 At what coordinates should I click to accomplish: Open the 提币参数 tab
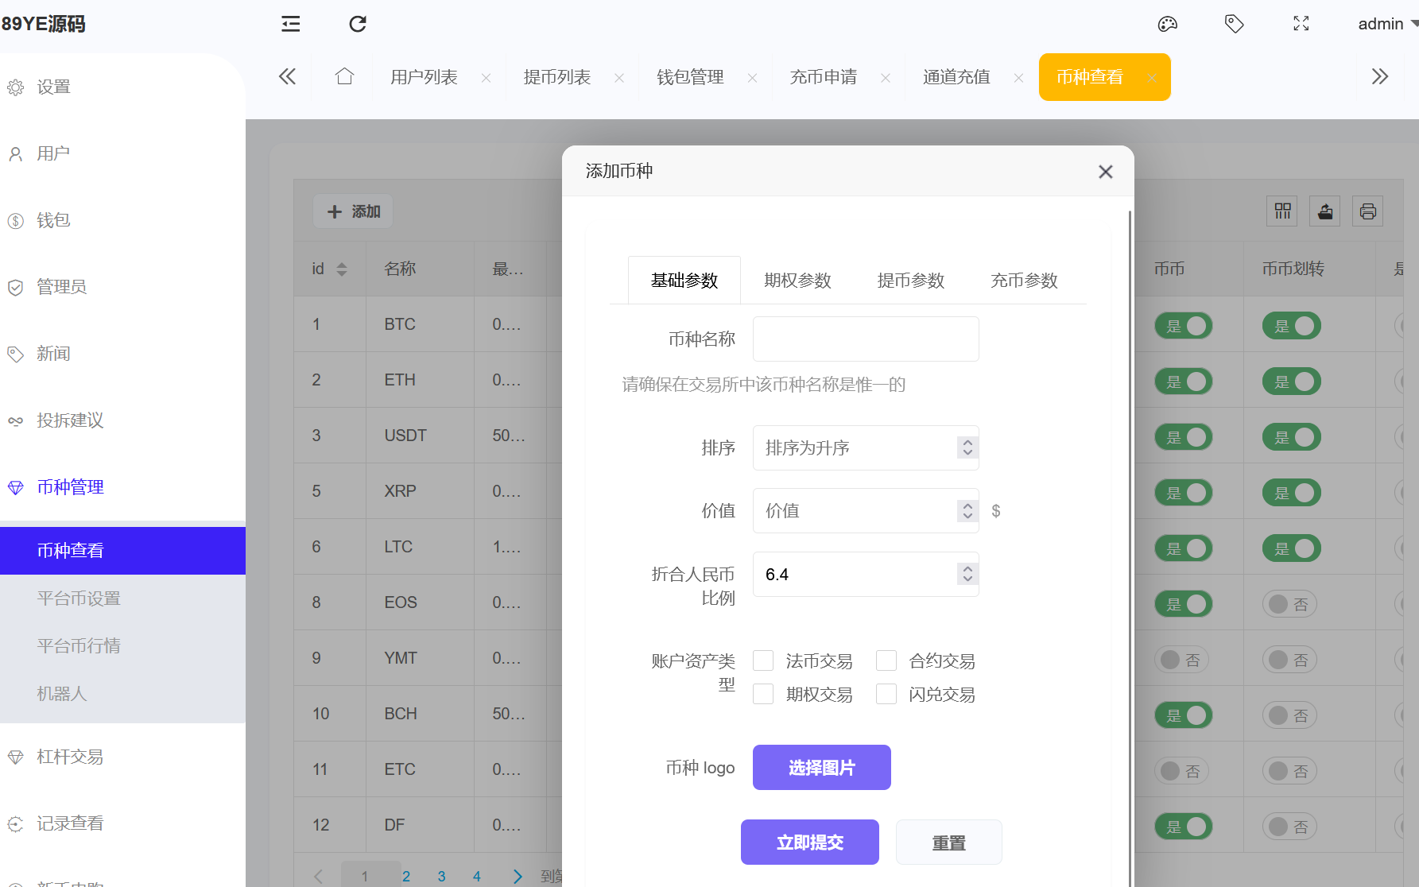(910, 281)
